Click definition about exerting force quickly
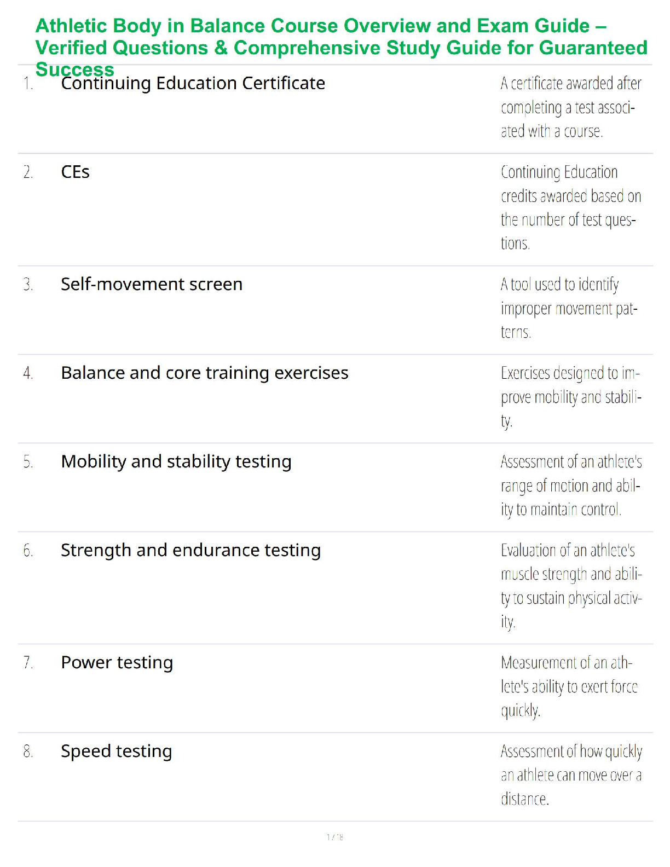670x867 pixels. [x=569, y=686]
